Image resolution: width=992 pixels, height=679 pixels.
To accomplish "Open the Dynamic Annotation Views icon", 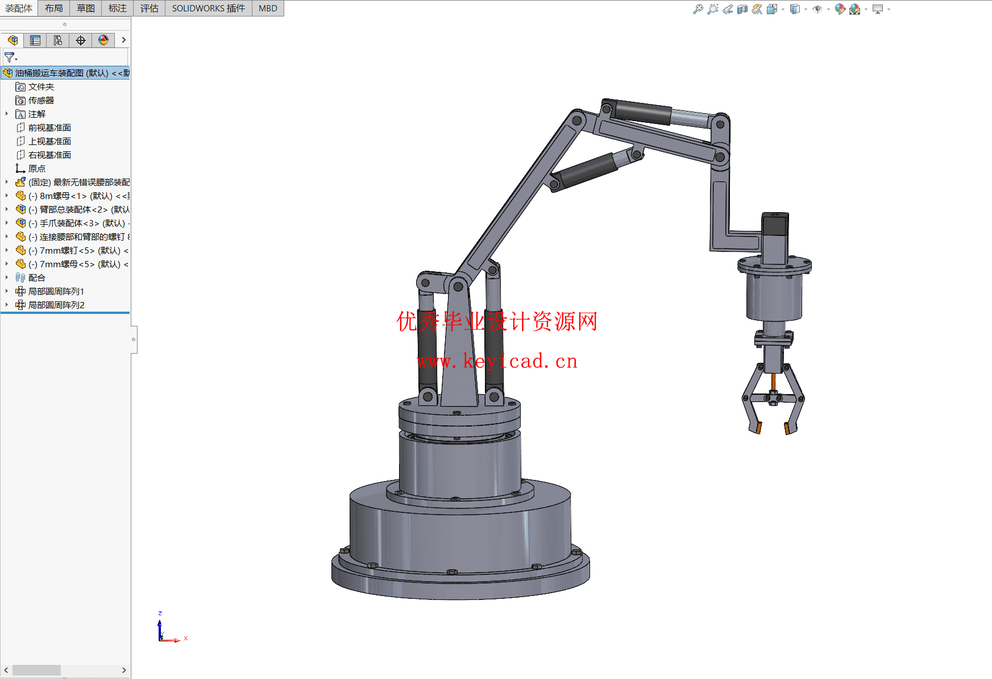I will click(x=757, y=9).
